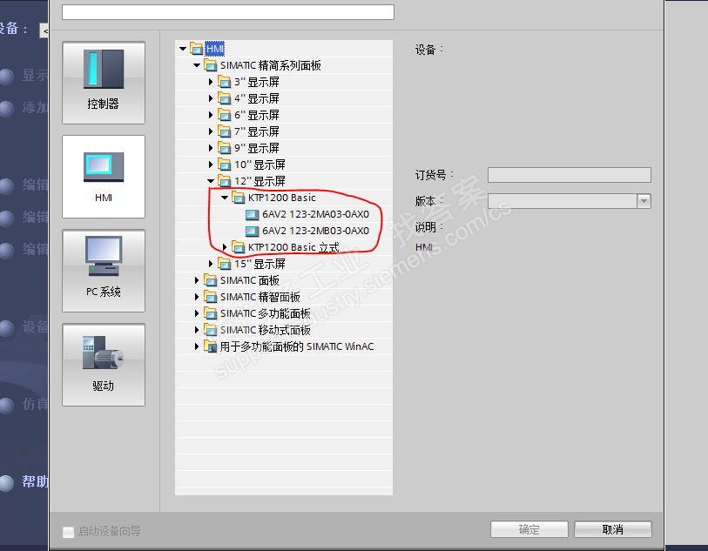Toggle the 启动设备向导 checkbox
708x551 pixels.
coord(68,532)
